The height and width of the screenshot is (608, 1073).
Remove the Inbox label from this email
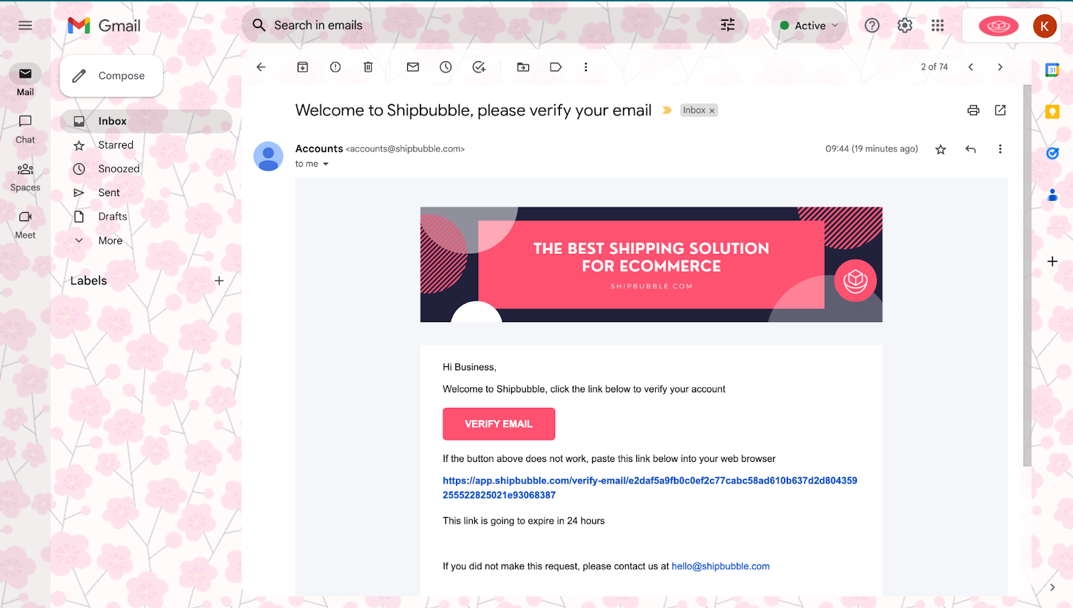click(x=712, y=110)
